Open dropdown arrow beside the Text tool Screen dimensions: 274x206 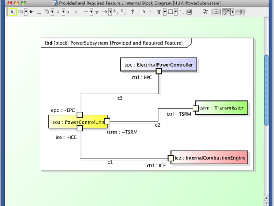(164, 12)
